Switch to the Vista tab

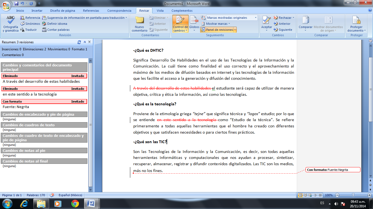(x=160, y=11)
